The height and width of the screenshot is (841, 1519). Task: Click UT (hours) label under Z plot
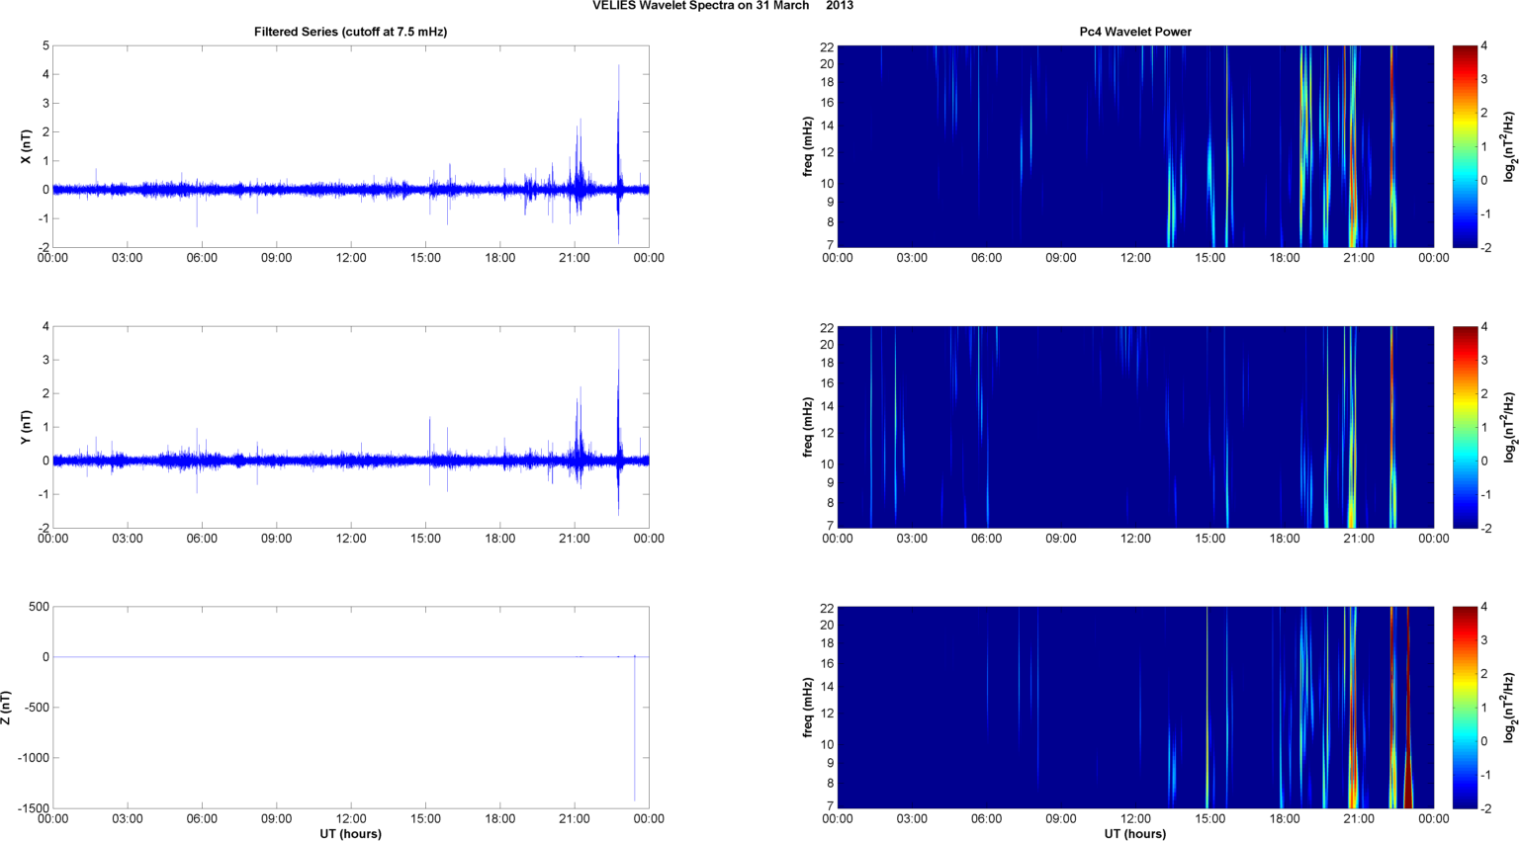tap(350, 833)
